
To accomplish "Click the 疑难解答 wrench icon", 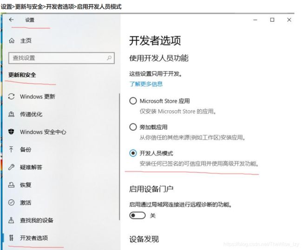I will 11,167.
